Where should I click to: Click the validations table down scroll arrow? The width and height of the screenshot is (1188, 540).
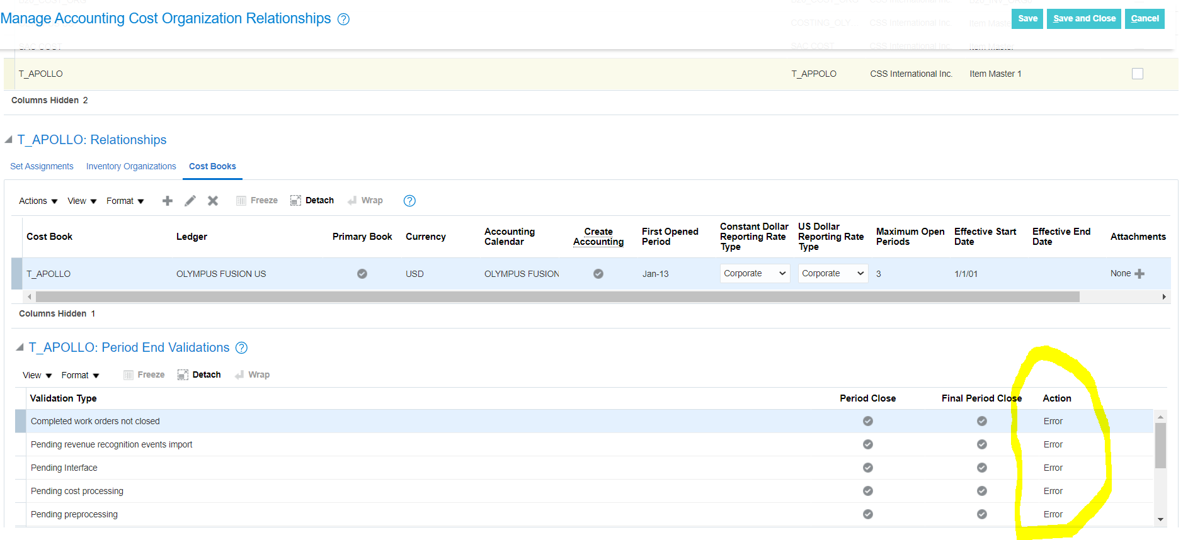click(x=1160, y=519)
